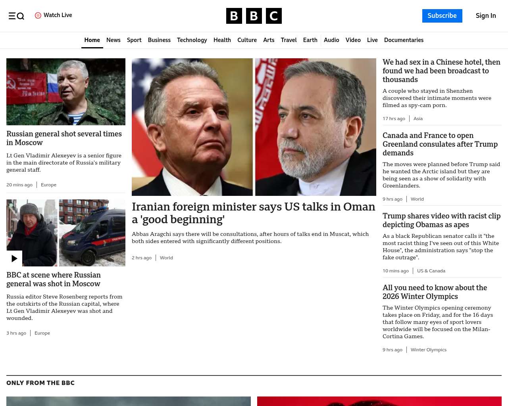508x406 pixels.
Task: Go to the Video tab
Action: (x=353, y=40)
